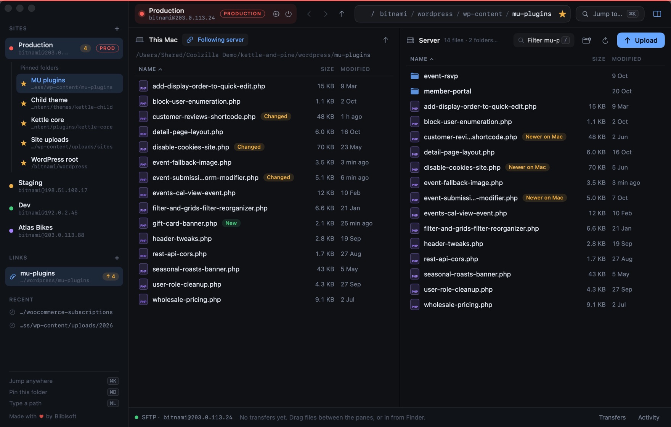
Task: Click the link icon of mu-plugins link
Action: coord(13,276)
